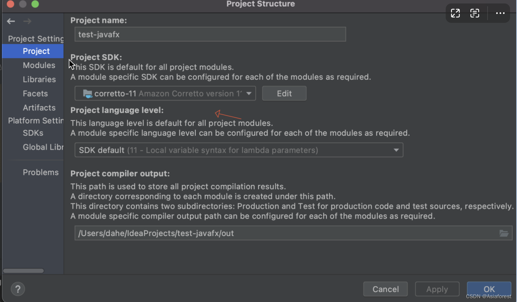Open the Project SDK dropdown
The image size is (517, 302).
click(248, 93)
